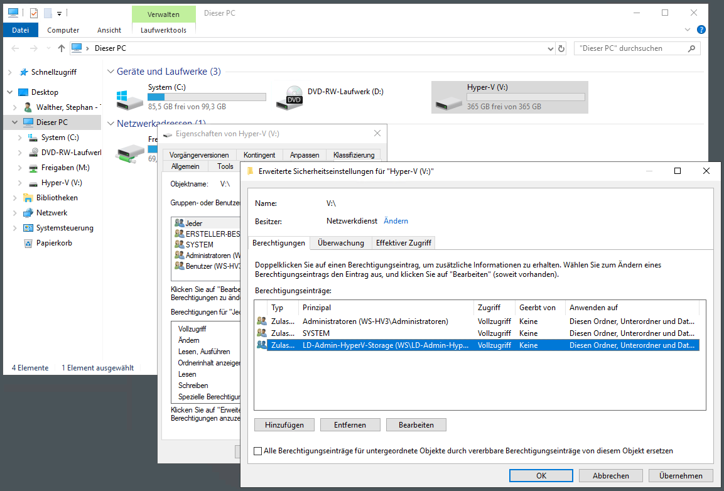Click the Hinzufügen button
This screenshot has width=724, height=491.
[284, 425]
